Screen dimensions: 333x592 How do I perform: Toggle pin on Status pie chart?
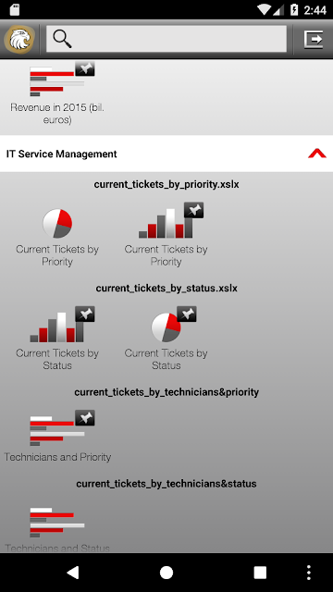tap(187, 314)
